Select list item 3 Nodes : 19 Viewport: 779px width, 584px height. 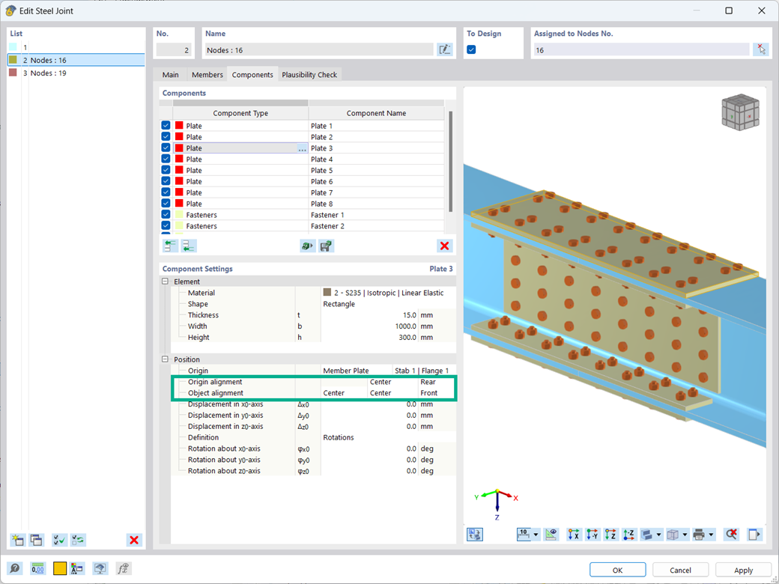77,73
